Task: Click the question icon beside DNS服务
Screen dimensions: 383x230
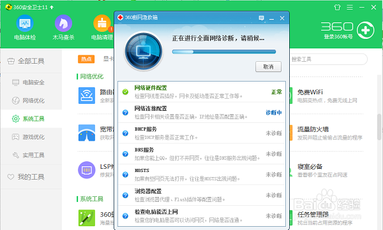Action: click(x=125, y=154)
